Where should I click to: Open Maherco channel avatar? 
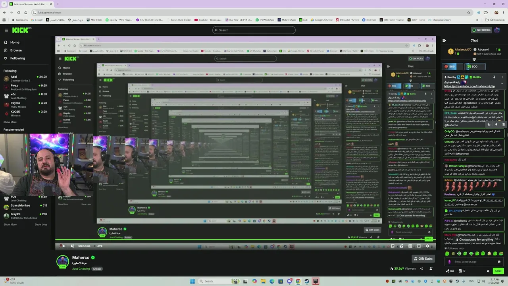click(63, 261)
